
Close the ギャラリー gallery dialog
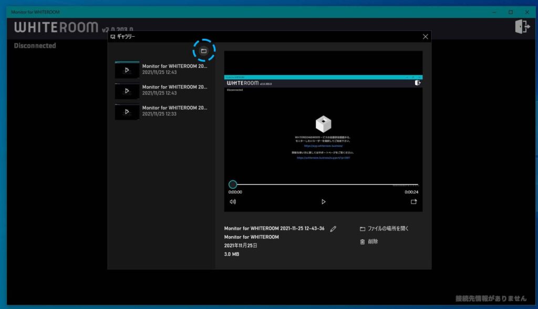coord(425,37)
